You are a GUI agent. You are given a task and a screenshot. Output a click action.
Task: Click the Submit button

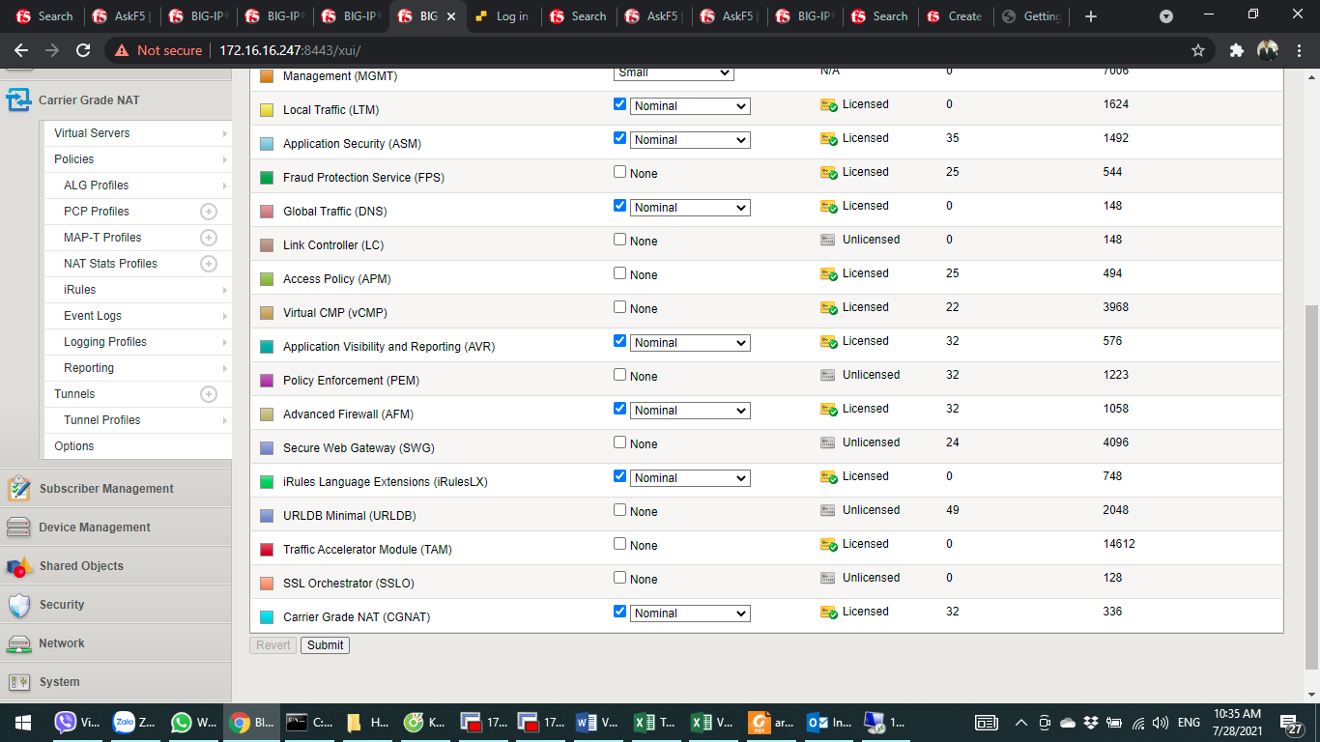click(326, 645)
